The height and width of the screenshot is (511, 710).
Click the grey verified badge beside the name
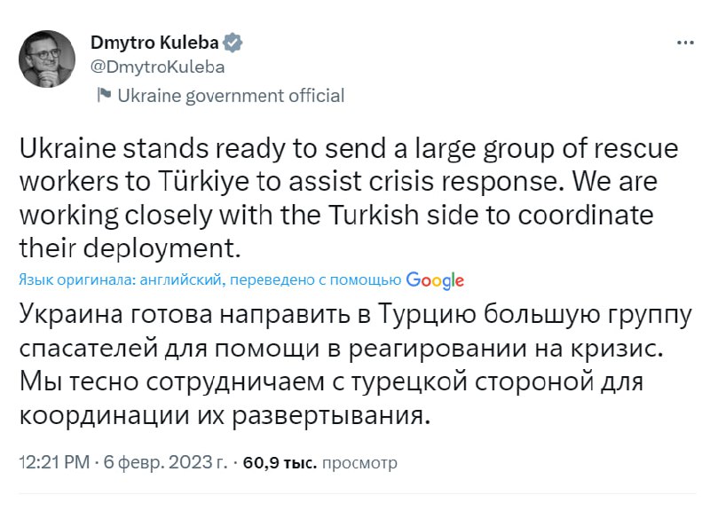click(234, 43)
